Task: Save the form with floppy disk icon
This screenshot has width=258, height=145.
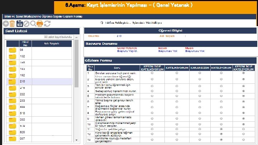Action: [x=19, y=24]
